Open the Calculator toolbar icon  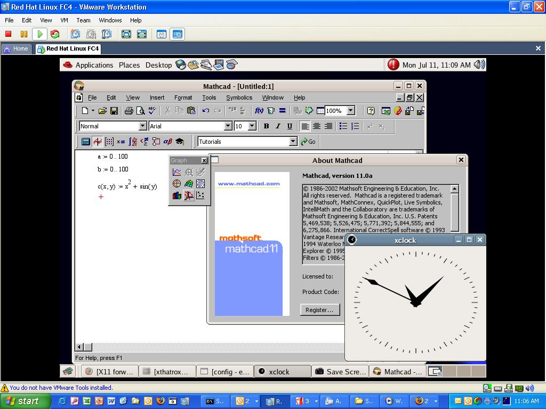point(85,141)
